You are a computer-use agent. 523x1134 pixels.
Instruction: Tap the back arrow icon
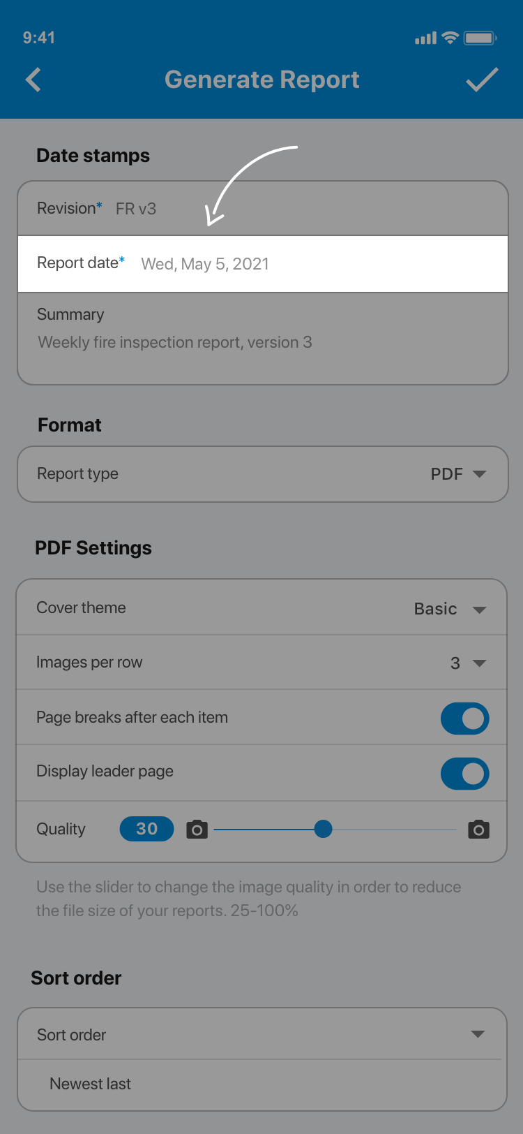[33, 80]
